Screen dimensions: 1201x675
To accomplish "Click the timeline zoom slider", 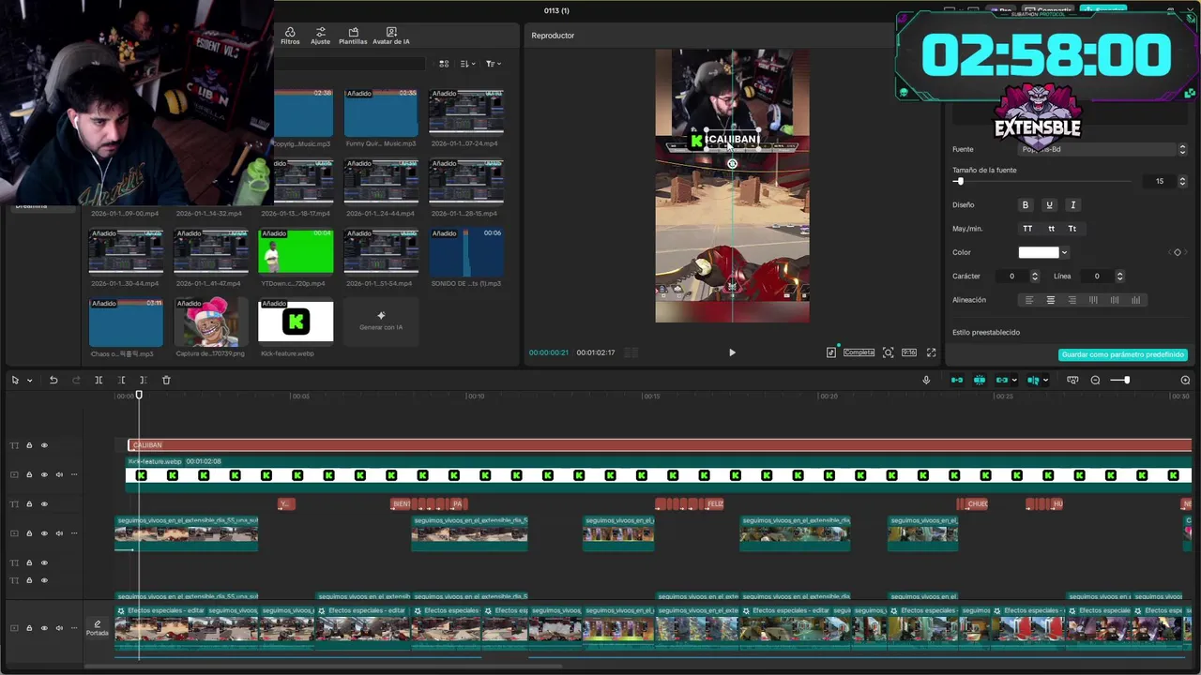I will (1120, 380).
